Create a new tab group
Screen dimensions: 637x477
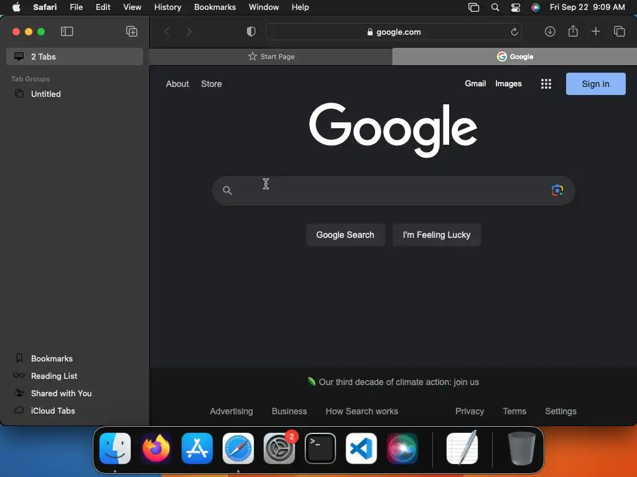(132, 32)
